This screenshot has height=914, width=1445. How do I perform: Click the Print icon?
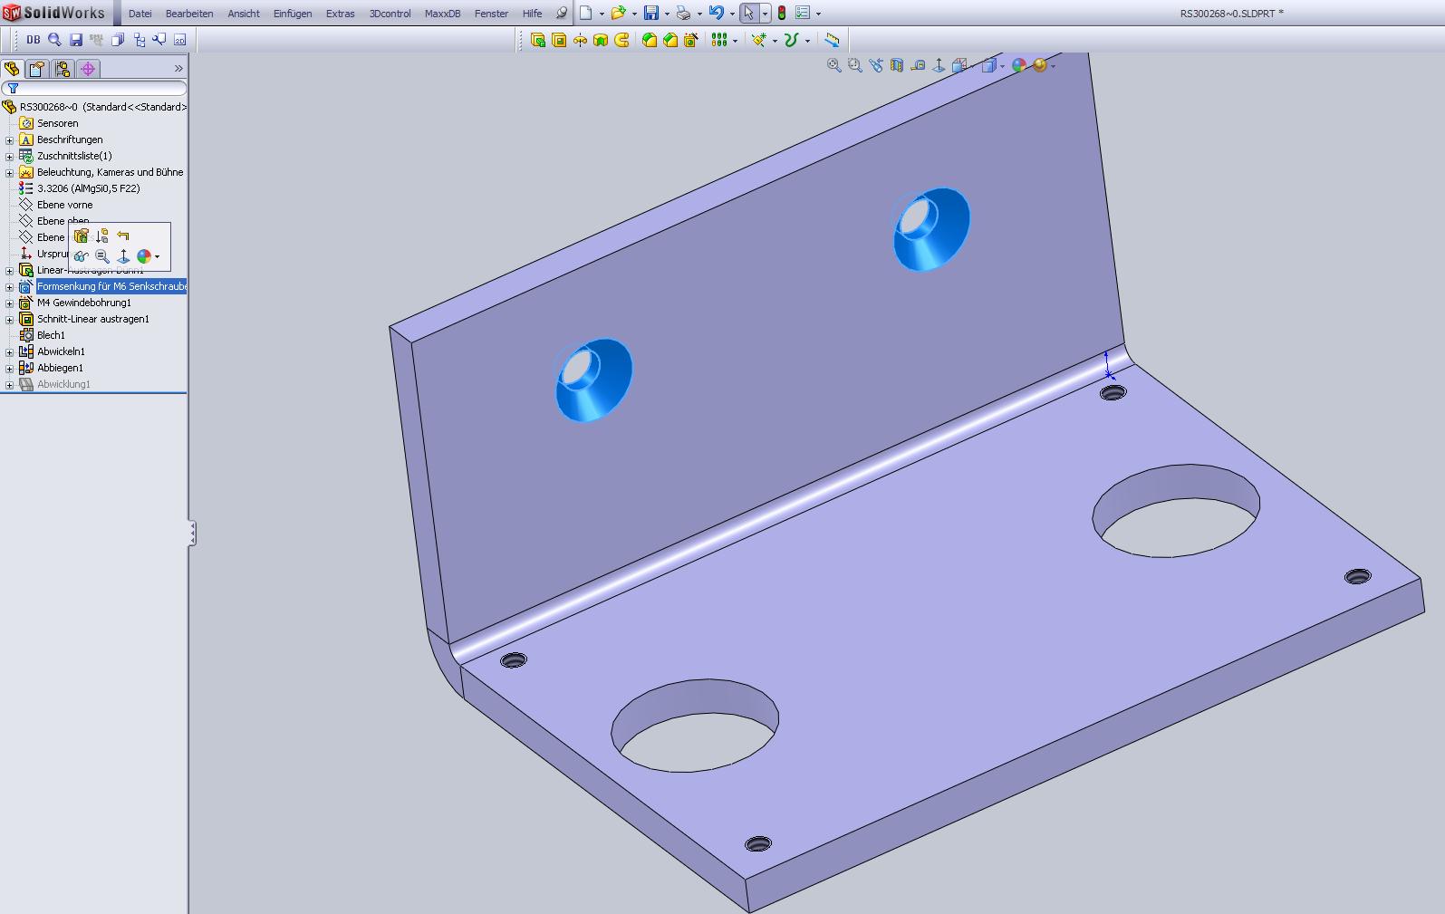pos(684,14)
